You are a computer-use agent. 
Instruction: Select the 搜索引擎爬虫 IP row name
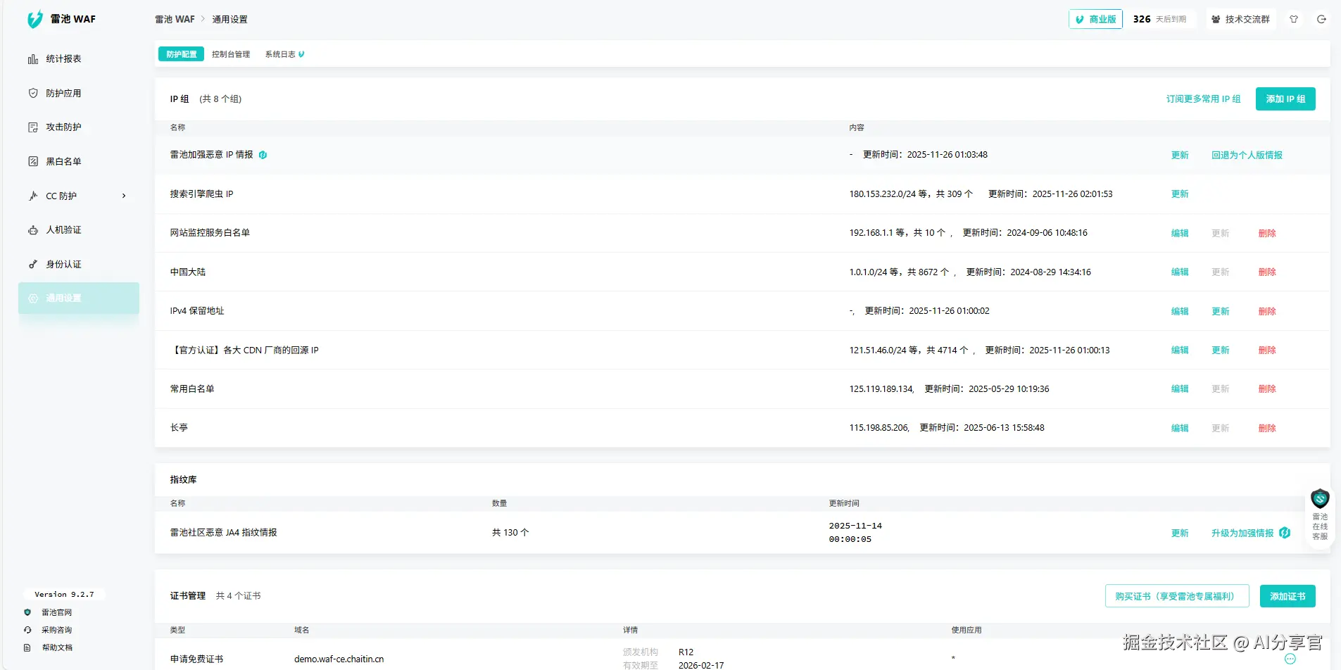[201, 194]
